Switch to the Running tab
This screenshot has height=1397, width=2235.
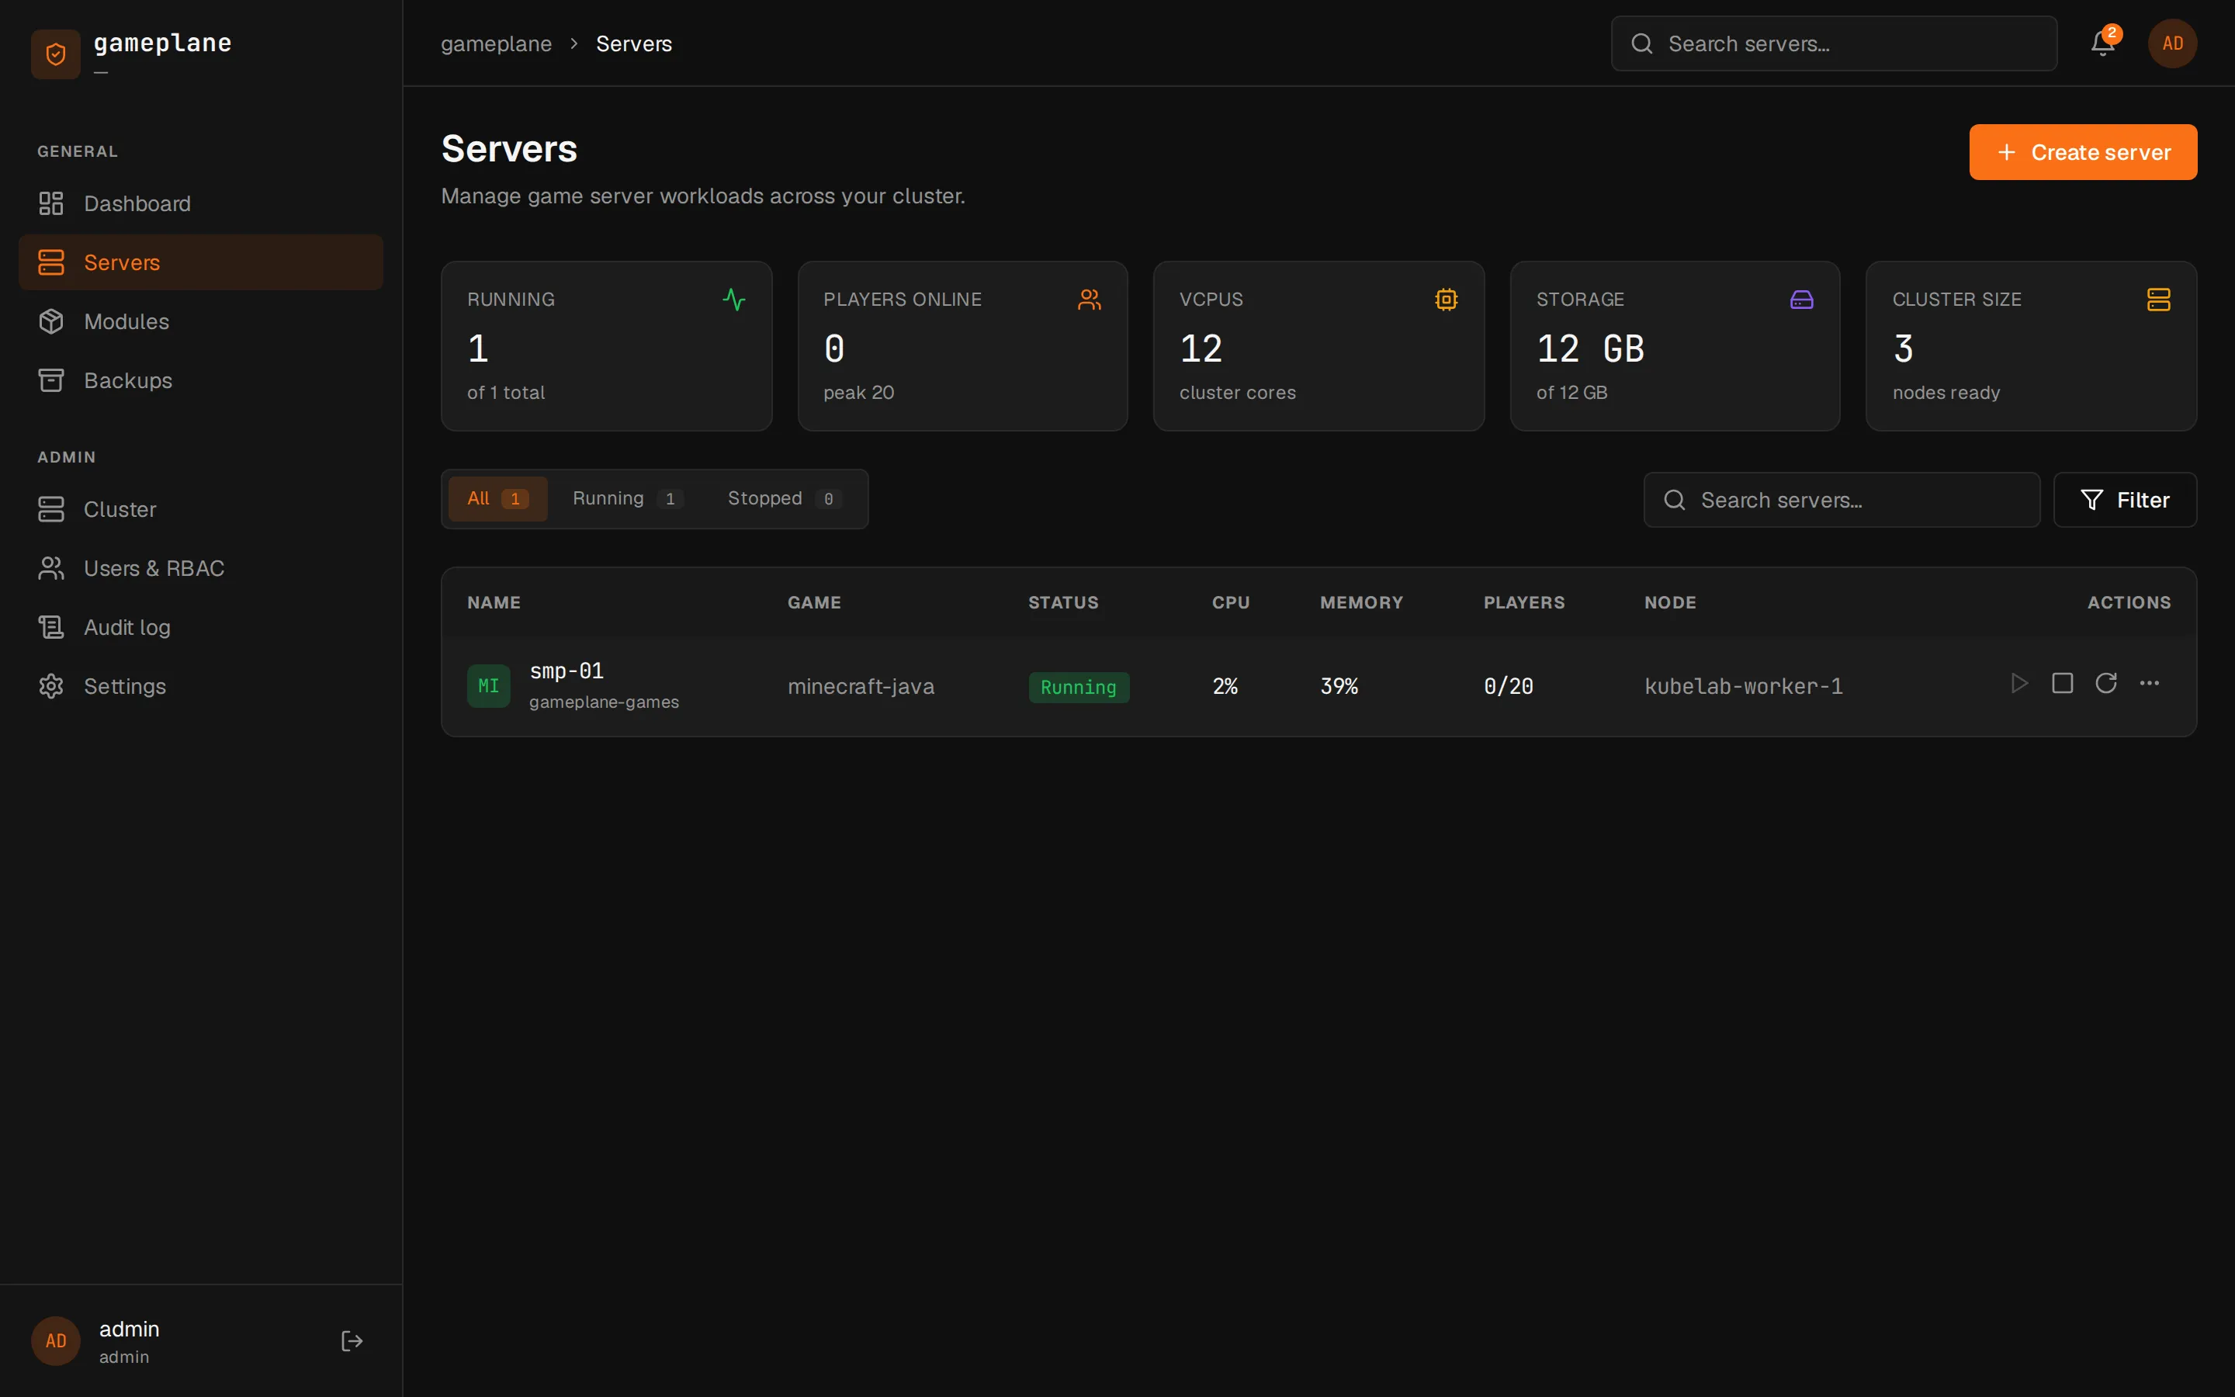pos(627,499)
